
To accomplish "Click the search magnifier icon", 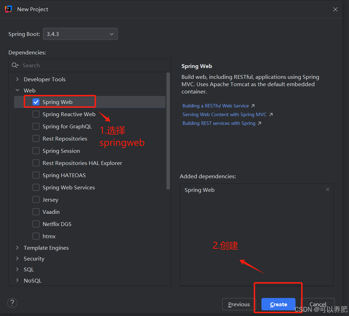I will click(15, 65).
